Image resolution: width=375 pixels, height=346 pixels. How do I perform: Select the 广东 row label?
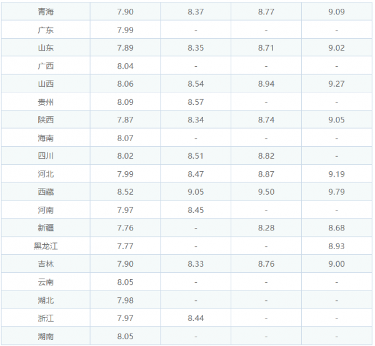pyautogui.click(x=46, y=29)
